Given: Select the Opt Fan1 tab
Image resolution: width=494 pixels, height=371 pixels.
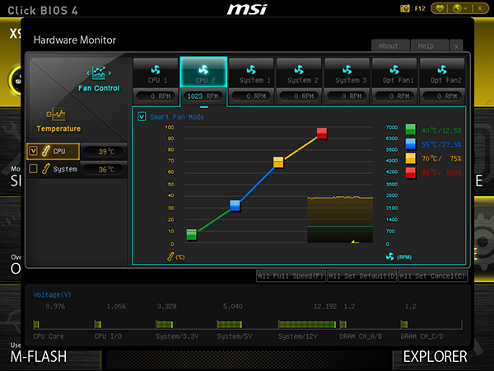Looking at the screenshot, I should (x=394, y=73).
